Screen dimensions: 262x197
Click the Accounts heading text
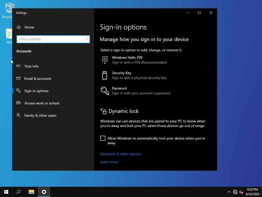[x=24, y=51]
